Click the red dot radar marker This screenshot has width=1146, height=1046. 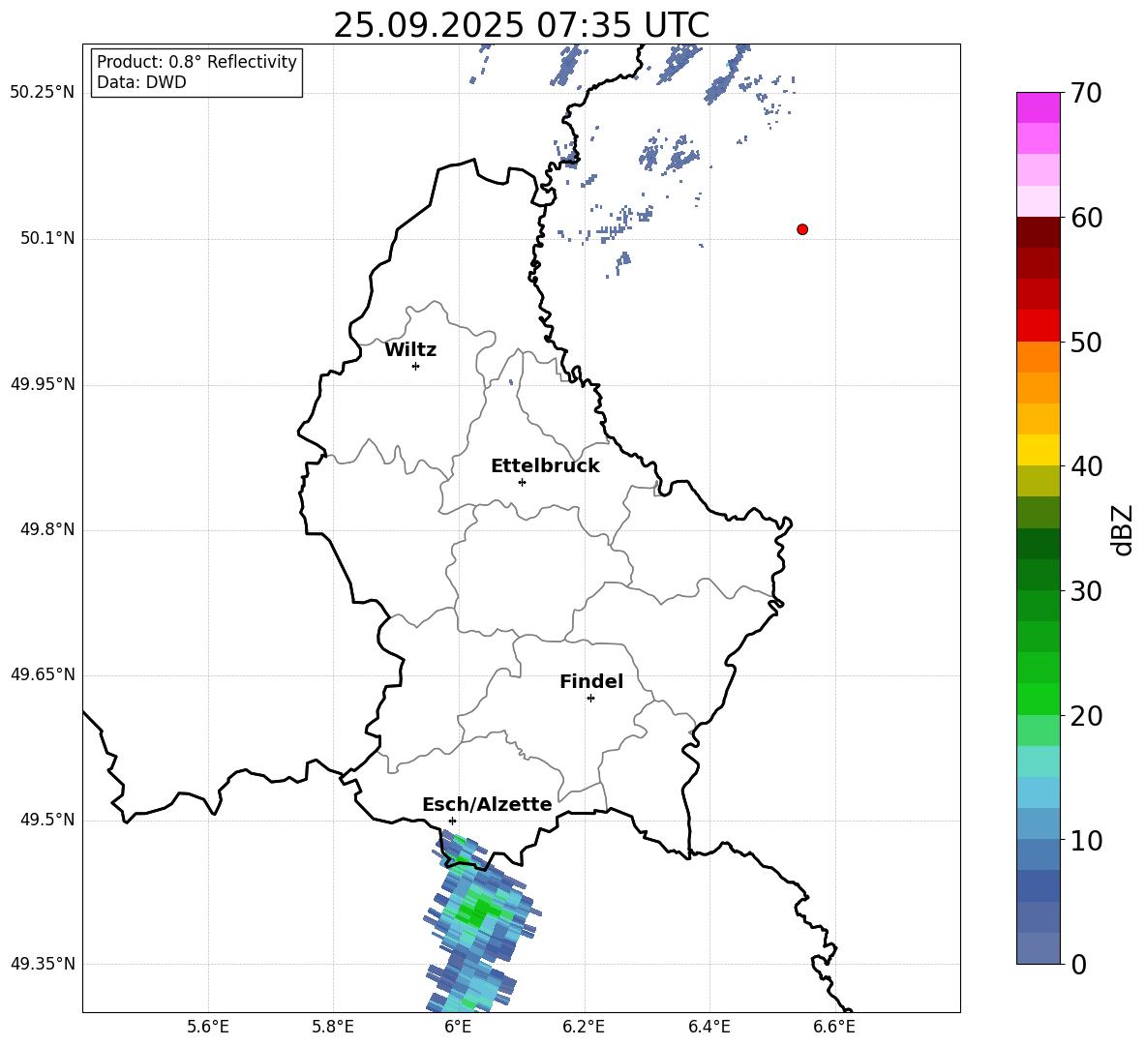coord(801,229)
